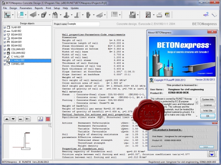This screenshot has height=165, width=221.
Task: Click System Info button in About dialog
Action: click(208, 99)
